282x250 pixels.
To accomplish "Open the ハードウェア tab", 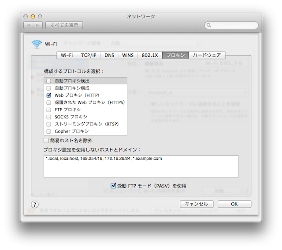I will click(207, 55).
